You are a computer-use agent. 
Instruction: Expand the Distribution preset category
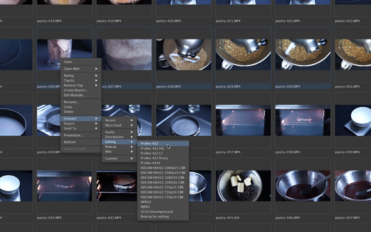pos(119,137)
